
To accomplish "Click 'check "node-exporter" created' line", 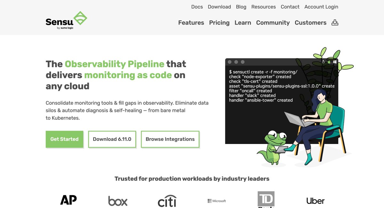I will coord(260,77).
